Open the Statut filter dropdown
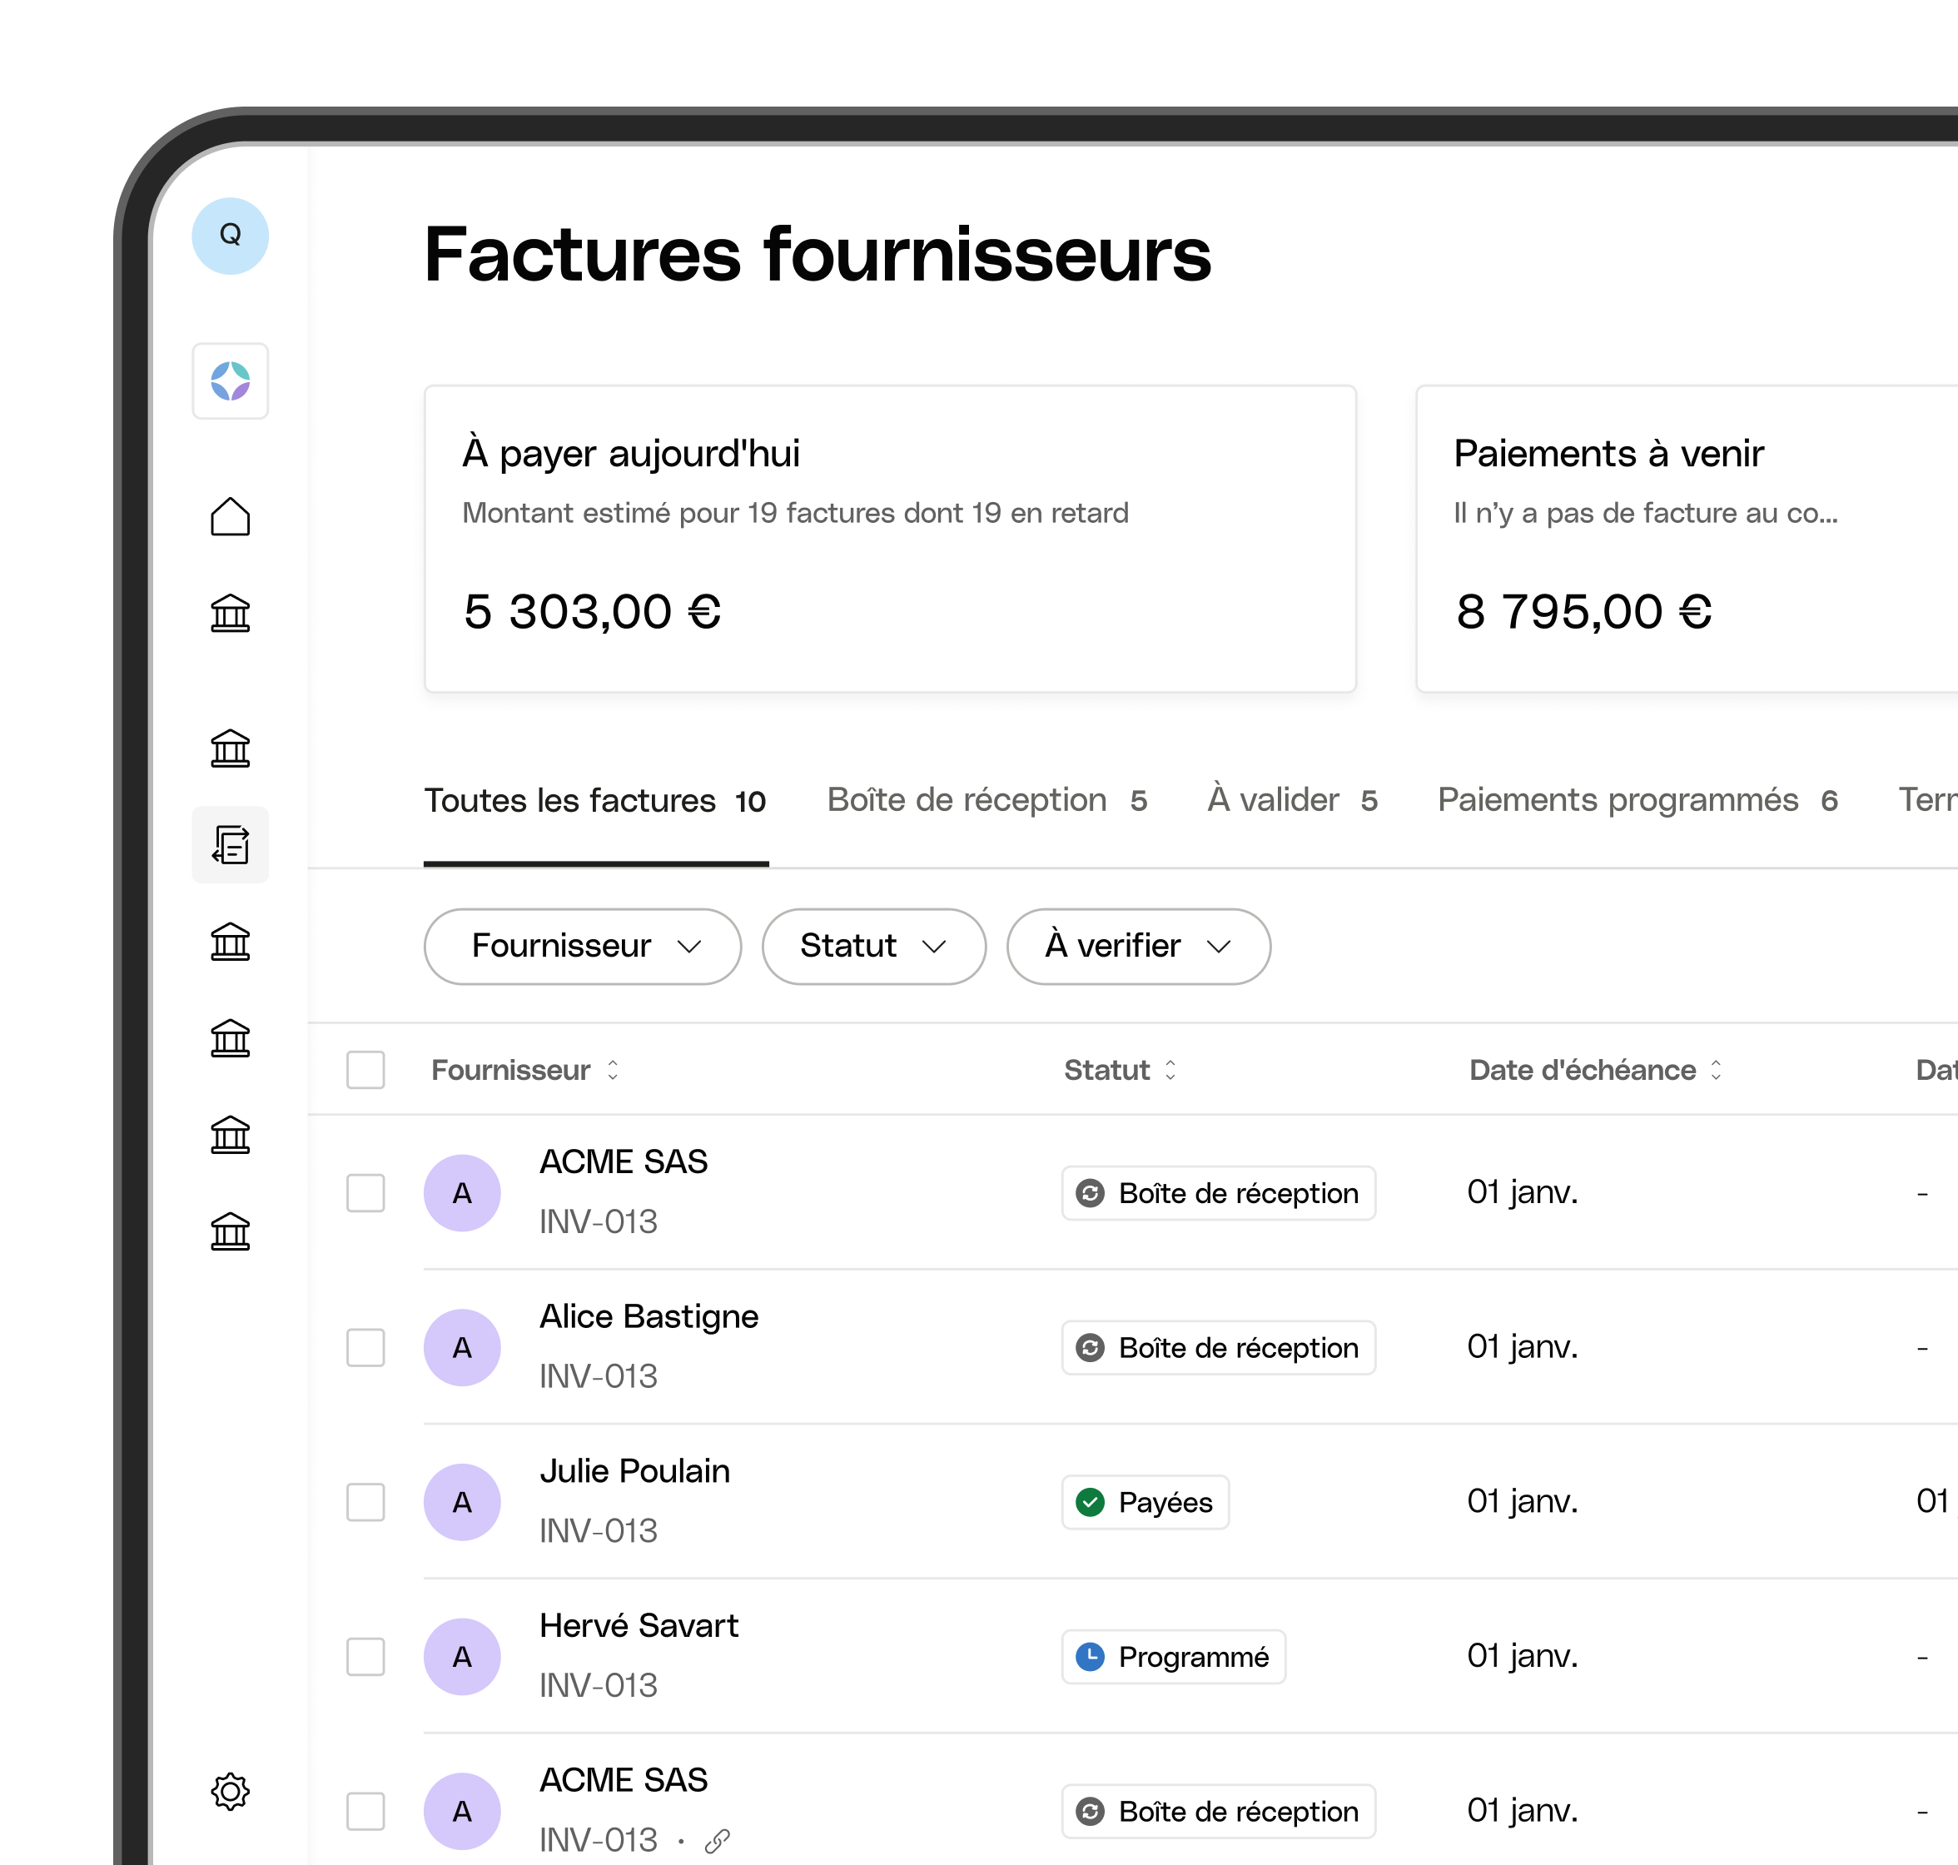Viewport: 1958px width, 1865px height. click(873, 947)
